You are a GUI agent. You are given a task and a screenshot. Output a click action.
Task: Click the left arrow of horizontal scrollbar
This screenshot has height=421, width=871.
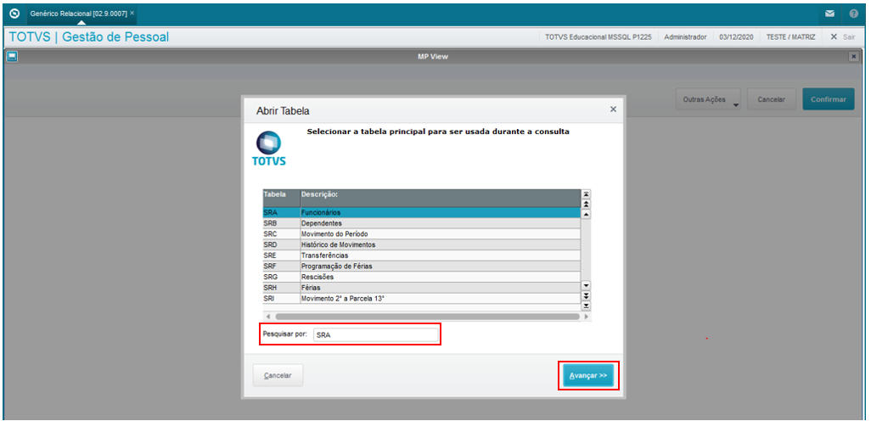click(267, 316)
